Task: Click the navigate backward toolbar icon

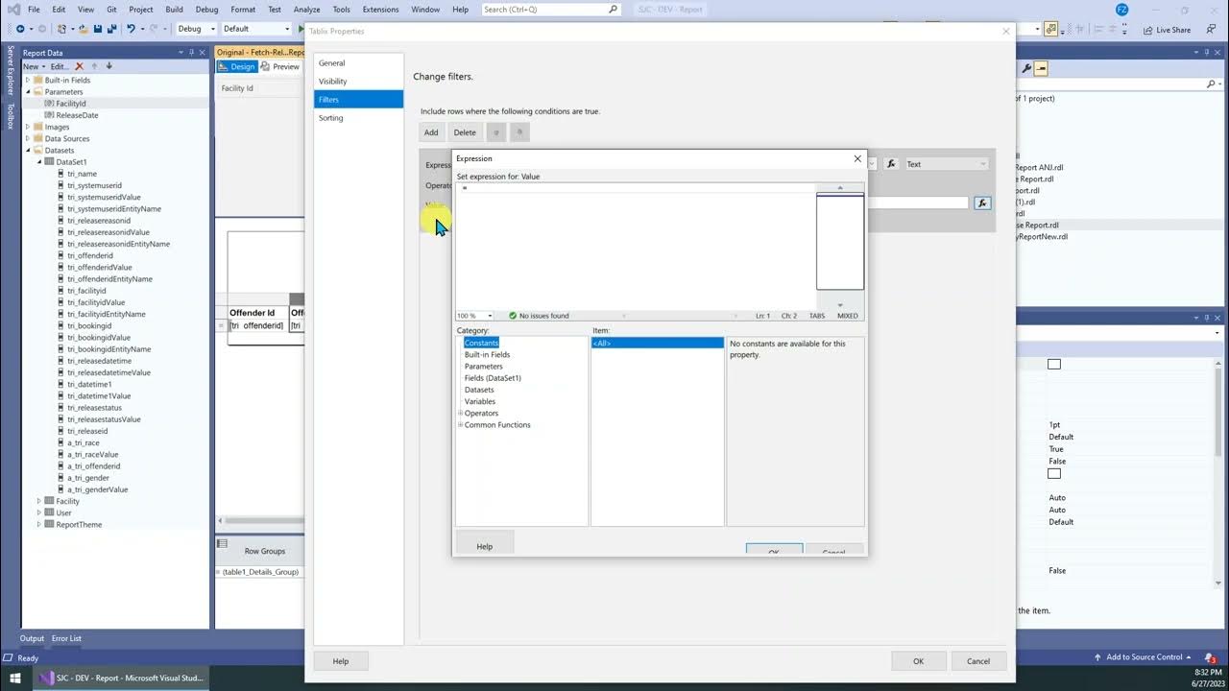Action: [20, 29]
